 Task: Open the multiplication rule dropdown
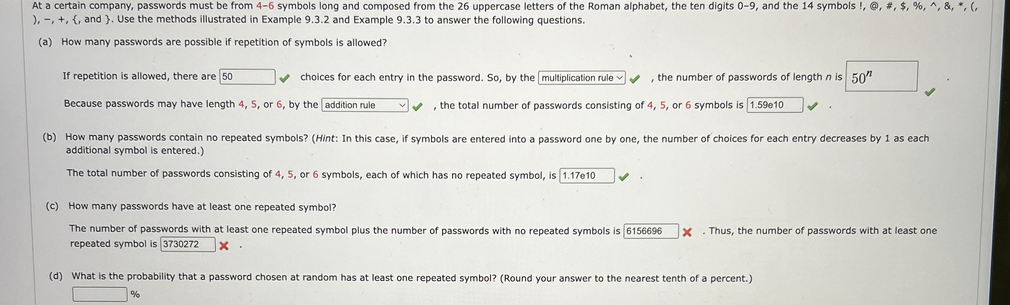[x=581, y=77]
